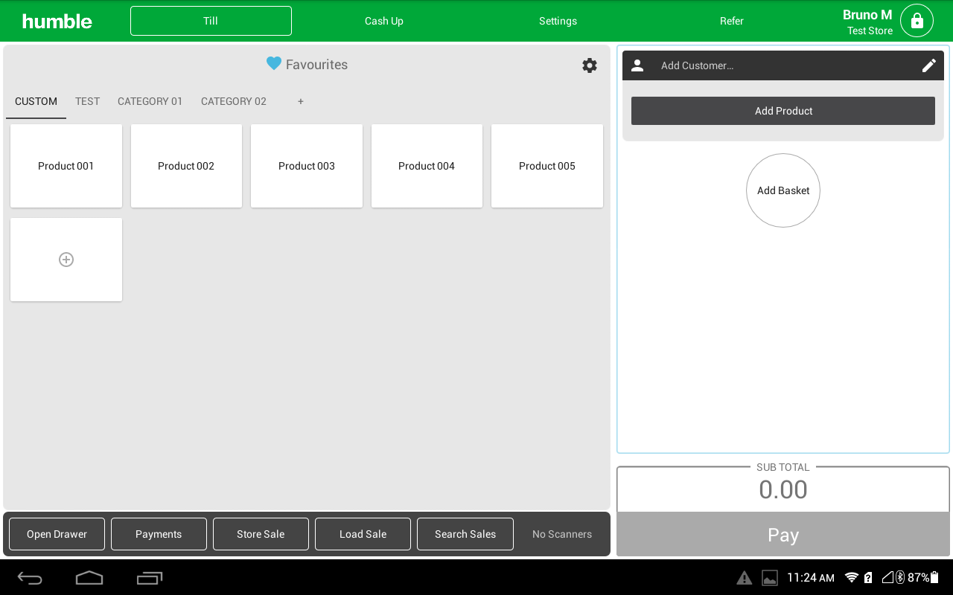The image size is (953, 595).
Task: Click the Pay button
Action: [783, 534]
